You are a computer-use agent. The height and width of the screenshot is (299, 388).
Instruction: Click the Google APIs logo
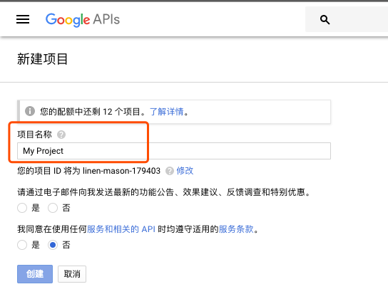click(83, 20)
